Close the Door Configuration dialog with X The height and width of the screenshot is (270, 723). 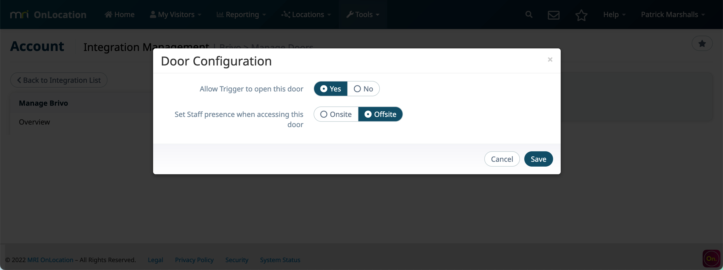click(x=550, y=60)
